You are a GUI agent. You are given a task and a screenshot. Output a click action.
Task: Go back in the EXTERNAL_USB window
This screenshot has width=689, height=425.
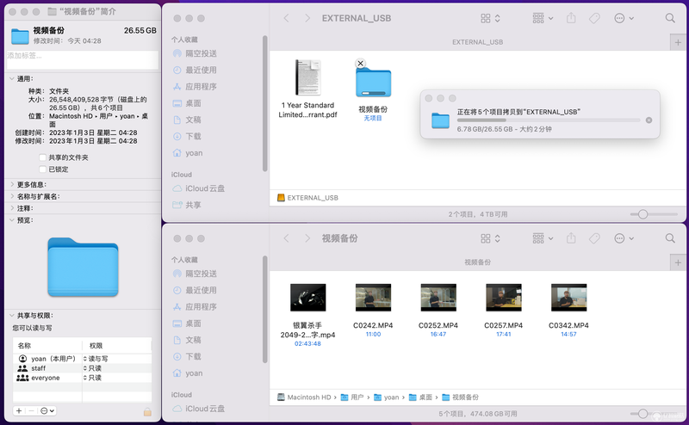(x=287, y=18)
